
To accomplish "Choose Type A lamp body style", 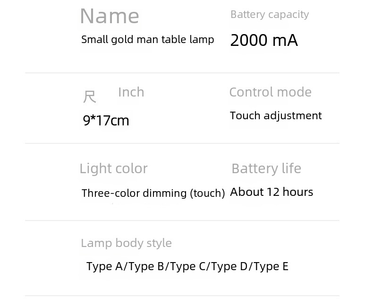I will click(x=104, y=266).
